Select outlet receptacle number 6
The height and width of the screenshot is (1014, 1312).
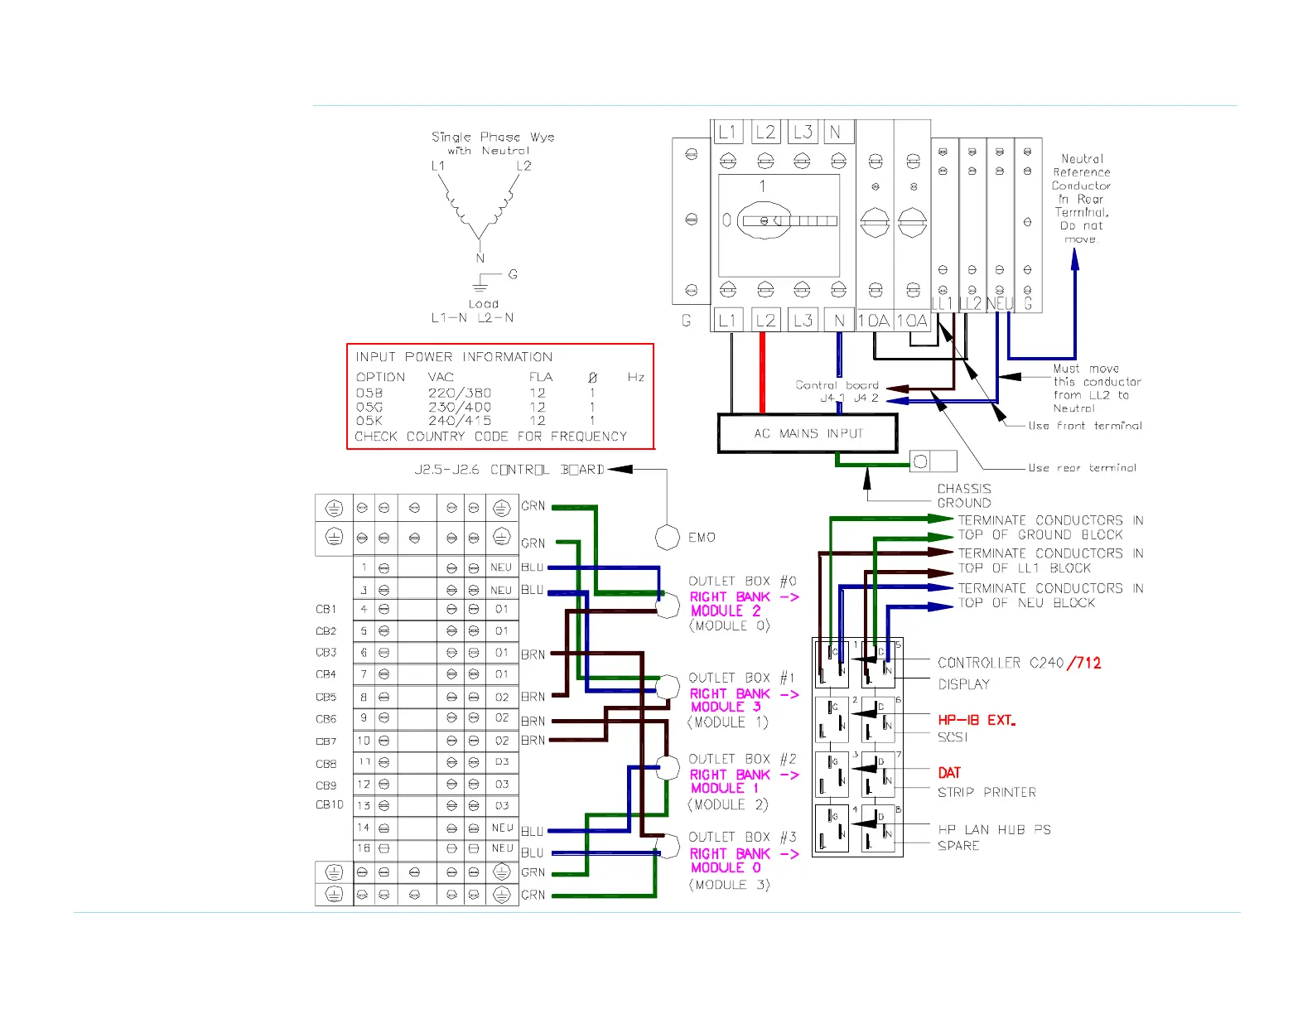click(x=878, y=720)
